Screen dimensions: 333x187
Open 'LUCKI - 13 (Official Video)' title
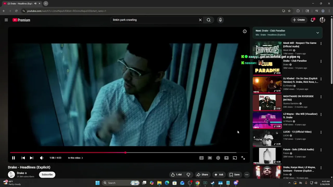coord(297,132)
